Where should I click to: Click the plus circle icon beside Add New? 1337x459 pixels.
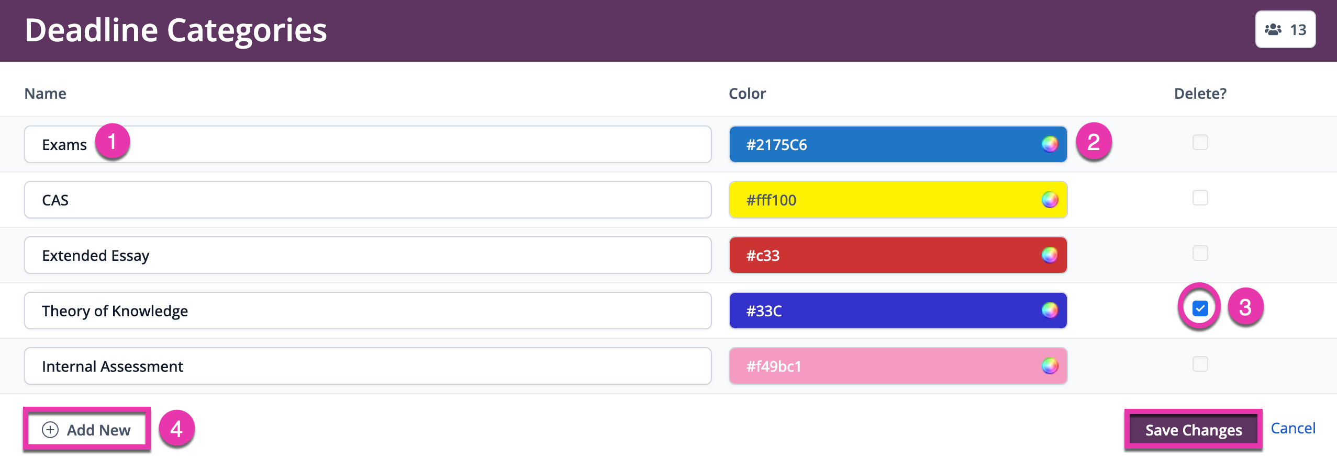tap(50, 430)
